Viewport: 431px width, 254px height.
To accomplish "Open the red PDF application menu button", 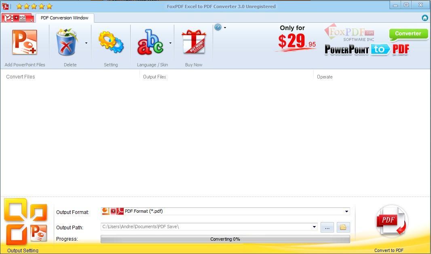I will (x=17, y=18).
